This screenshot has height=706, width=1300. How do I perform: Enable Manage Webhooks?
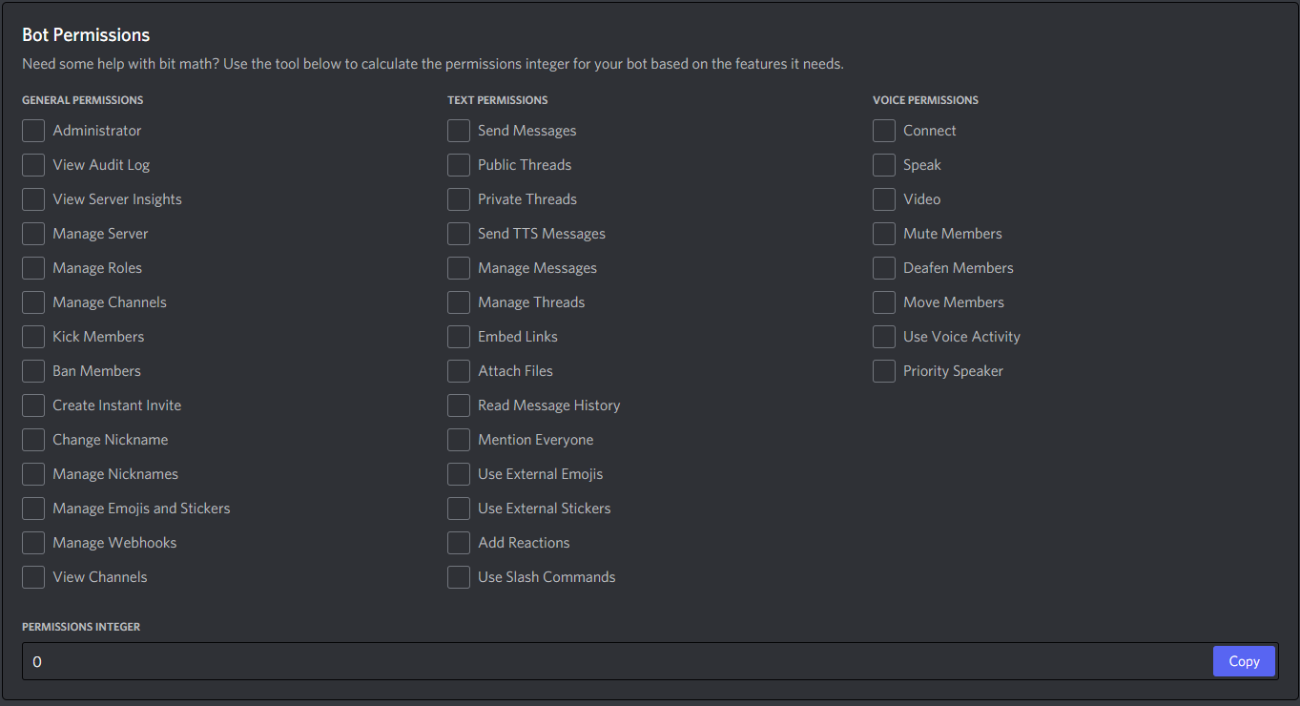coord(32,542)
